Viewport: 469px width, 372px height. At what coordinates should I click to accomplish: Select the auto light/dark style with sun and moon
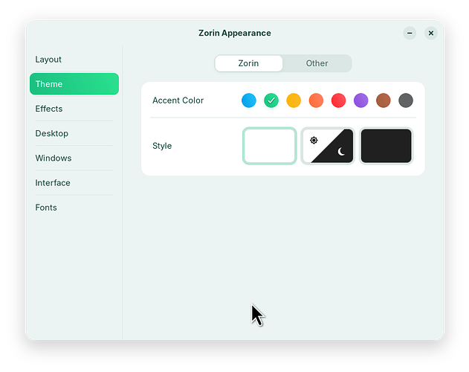pos(328,146)
